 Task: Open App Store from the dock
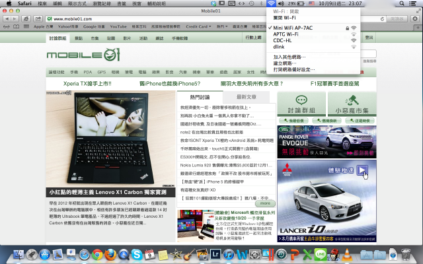tap(45, 254)
